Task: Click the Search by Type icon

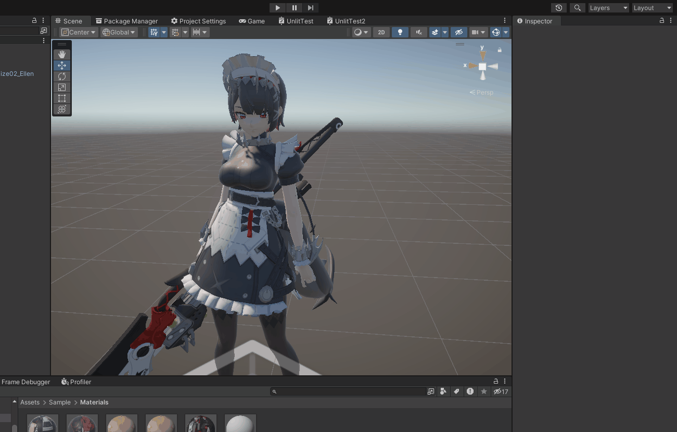Action: pos(443,391)
